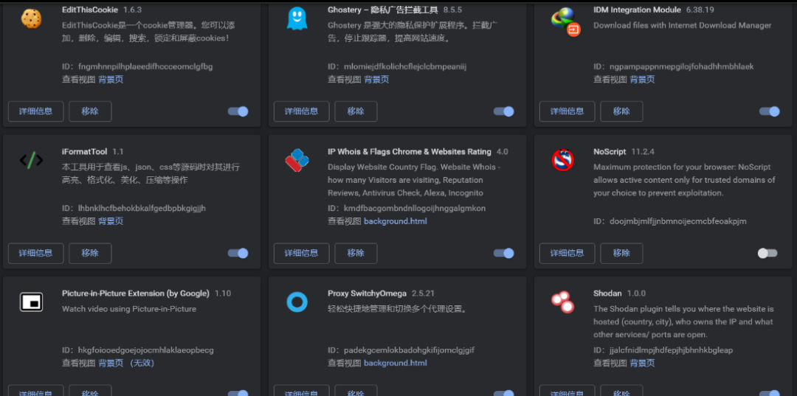Enable the NoScript extension toggle
The width and height of the screenshot is (797, 396).
[x=767, y=253]
